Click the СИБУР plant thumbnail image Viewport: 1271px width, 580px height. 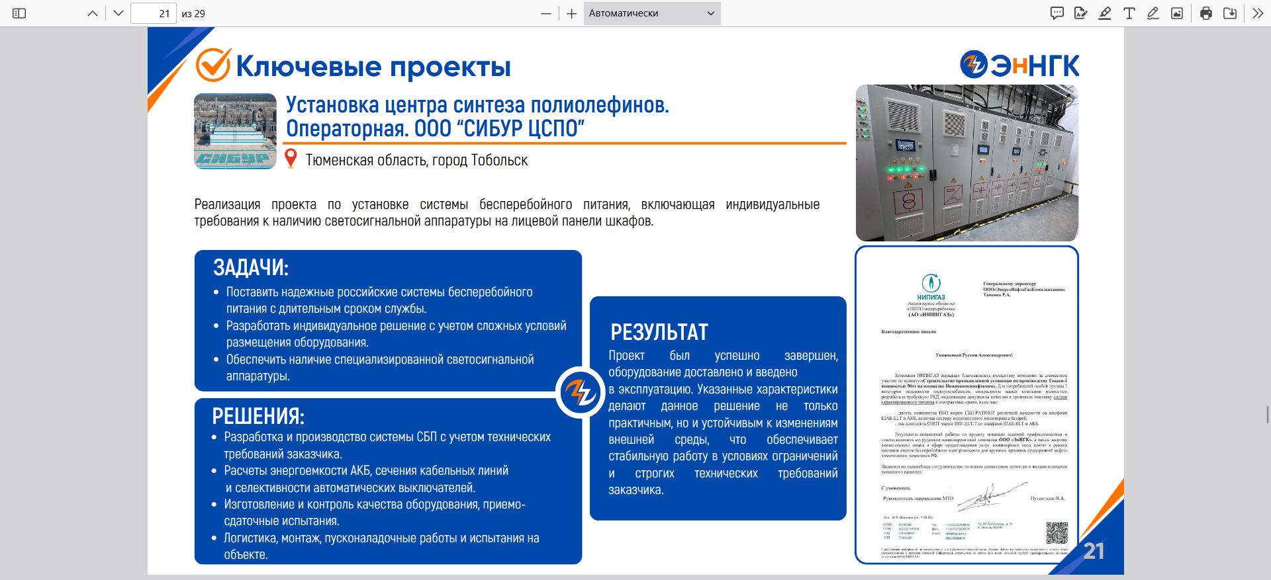point(235,131)
